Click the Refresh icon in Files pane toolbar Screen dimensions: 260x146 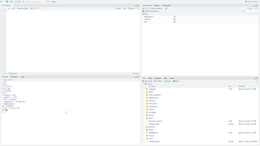[x=257, y=81]
